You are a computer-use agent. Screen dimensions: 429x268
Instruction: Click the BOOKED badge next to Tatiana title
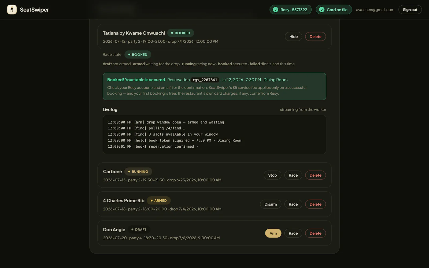(180, 33)
